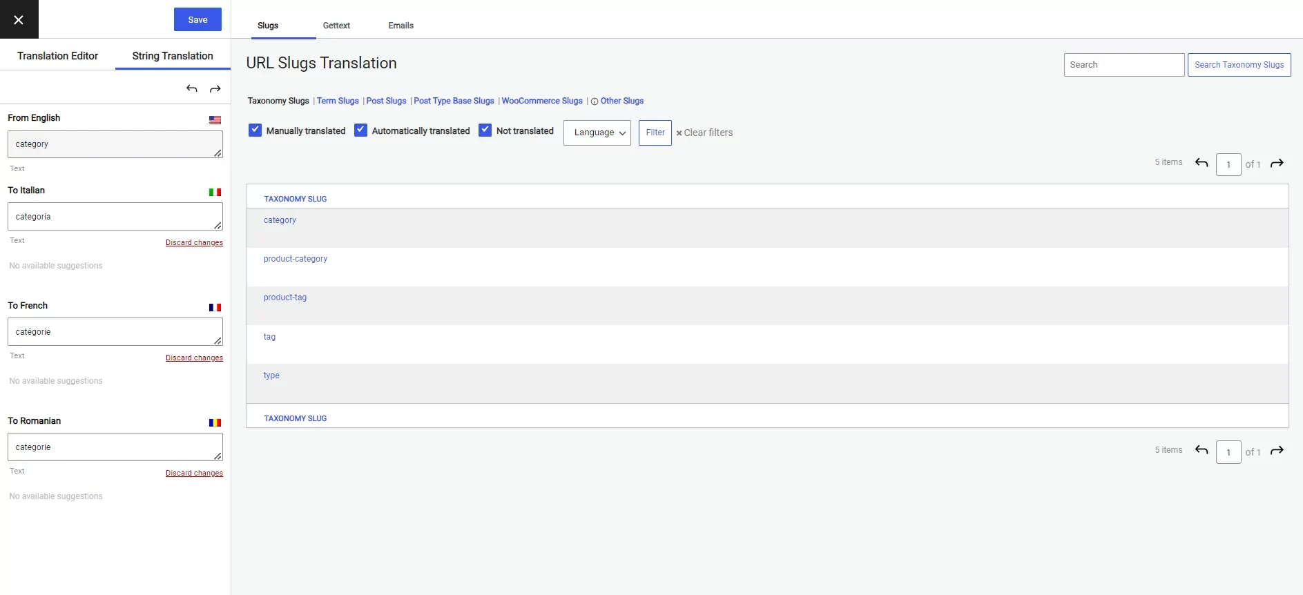Disable the Not translated checkbox
1303x595 pixels.
[x=485, y=130]
